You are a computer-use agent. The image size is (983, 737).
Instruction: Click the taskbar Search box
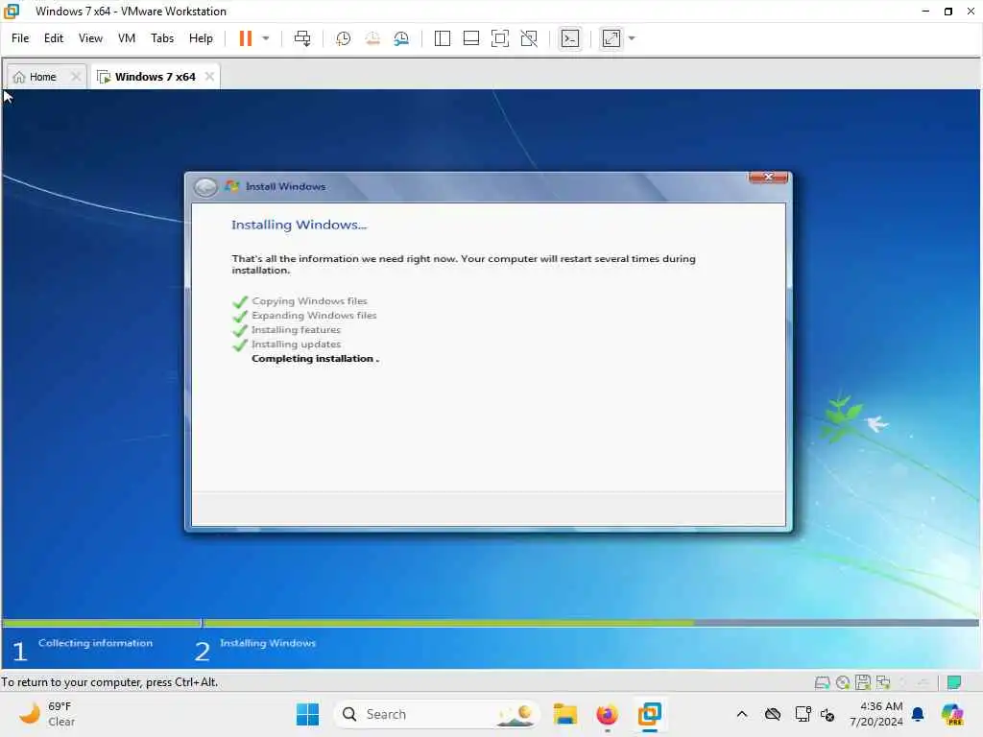[437, 714]
